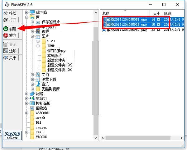Select the 库 library folder icon

[32, 17]
